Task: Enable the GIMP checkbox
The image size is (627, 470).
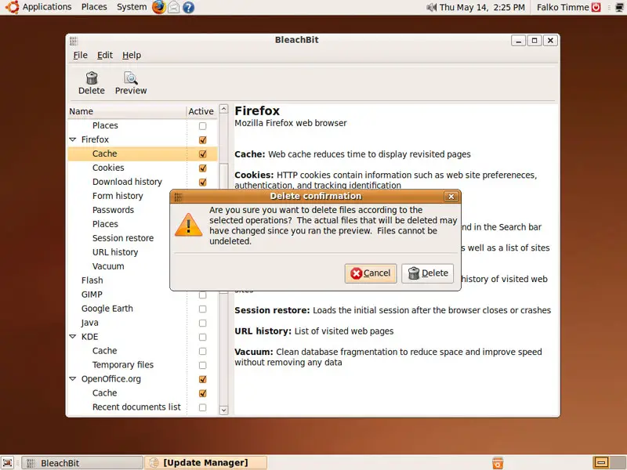Action: (x=203, y=295)
